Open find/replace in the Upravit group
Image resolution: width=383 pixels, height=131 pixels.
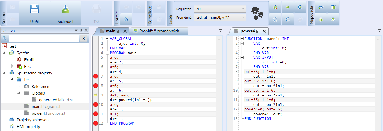point(126,19)
